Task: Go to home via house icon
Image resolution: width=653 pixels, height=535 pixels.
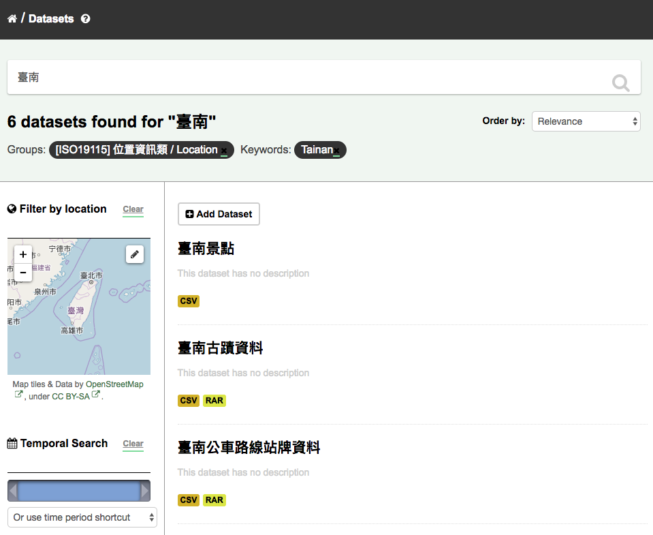Action: pyautogui.click(x=12, y=19)
